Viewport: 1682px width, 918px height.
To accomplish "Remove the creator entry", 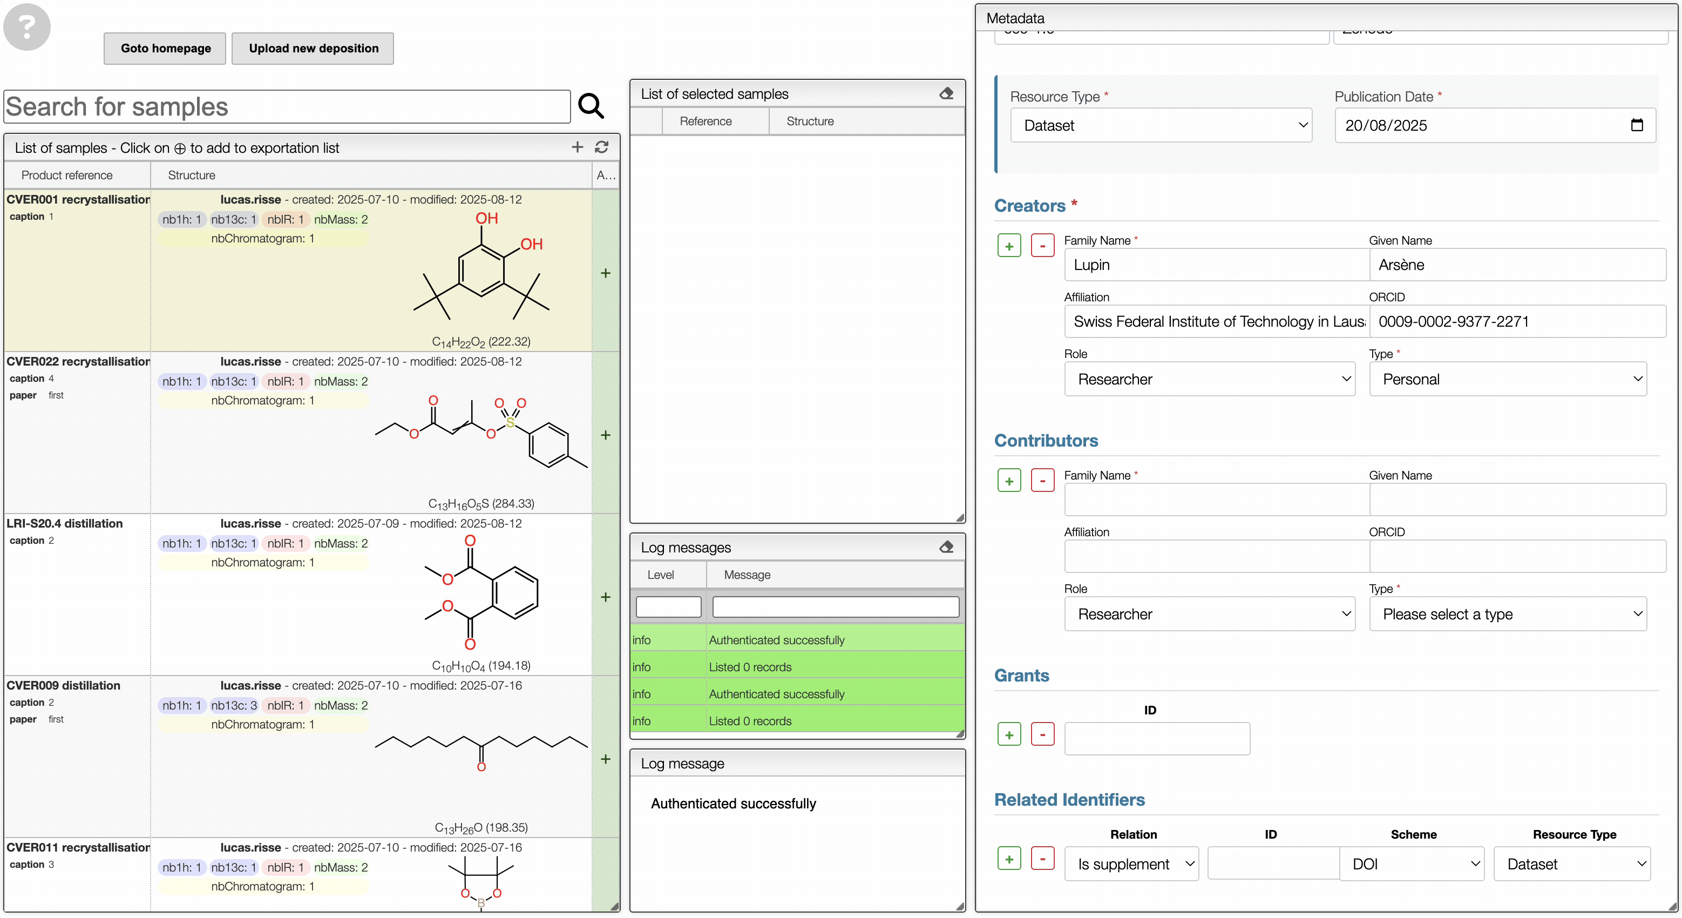I will click(x=1042, y=246).
